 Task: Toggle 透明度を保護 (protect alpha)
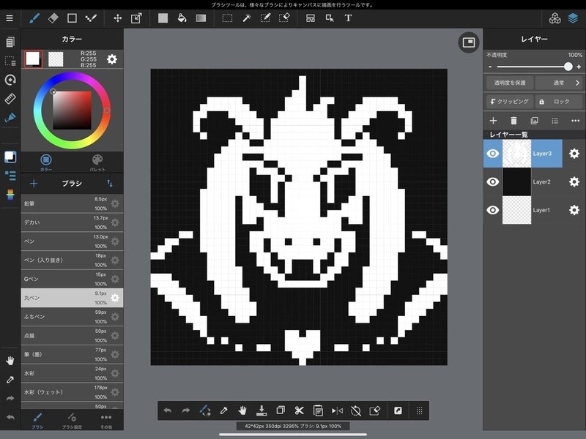[x=510, y=83]
